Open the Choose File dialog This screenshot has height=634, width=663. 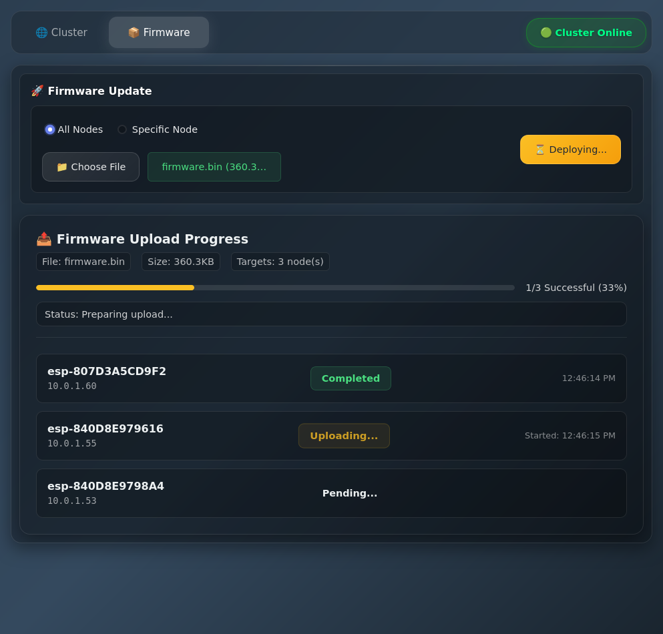click(x=90, y=167)
